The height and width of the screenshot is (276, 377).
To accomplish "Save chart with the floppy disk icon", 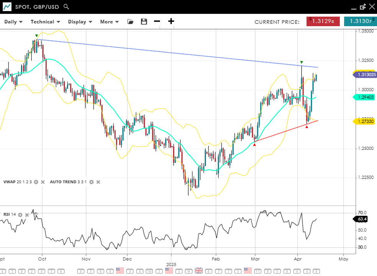I will [144, 22].
